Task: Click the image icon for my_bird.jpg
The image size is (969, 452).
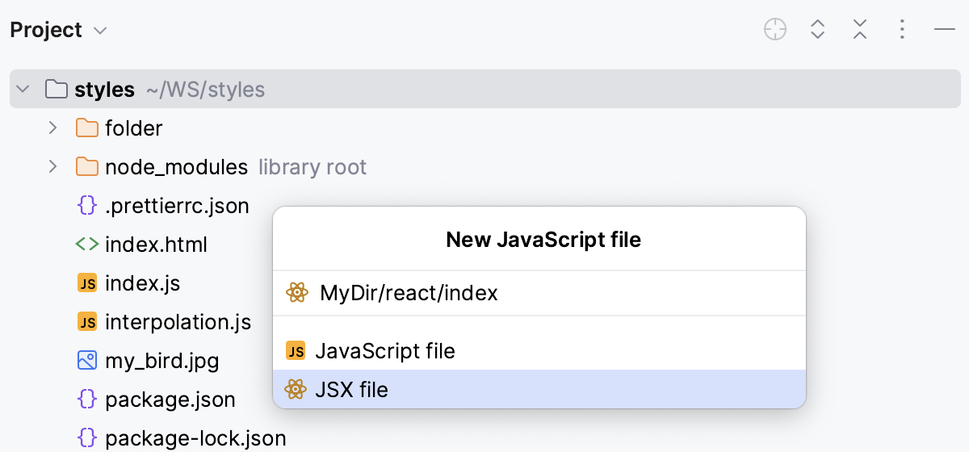Action: [x=87, y=361]
